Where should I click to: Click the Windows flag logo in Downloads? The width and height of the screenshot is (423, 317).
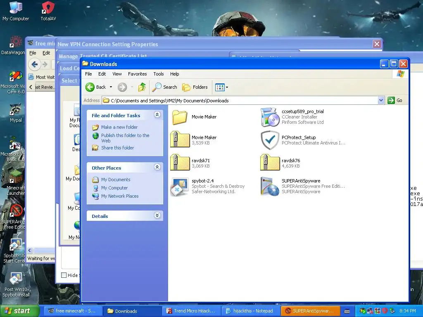(400, 74)
